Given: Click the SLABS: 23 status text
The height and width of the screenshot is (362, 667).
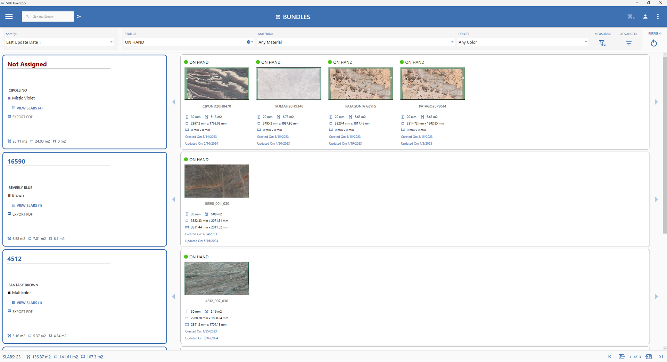Looking at the screenshot, I should click(x=12, y=357).
